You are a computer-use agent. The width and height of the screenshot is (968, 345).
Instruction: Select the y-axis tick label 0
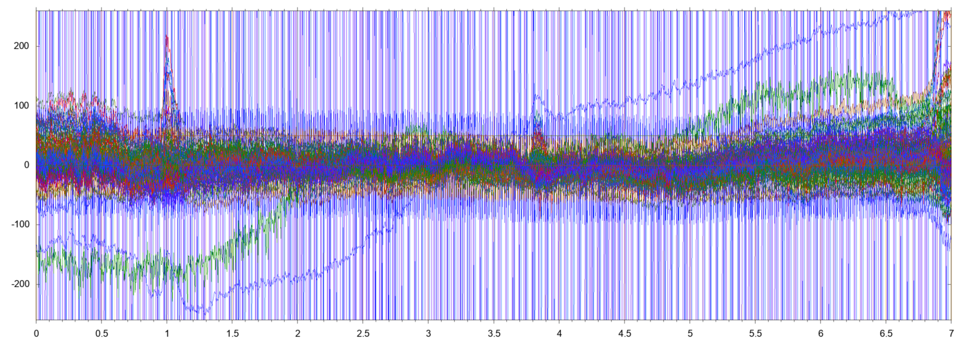point(27,165)
